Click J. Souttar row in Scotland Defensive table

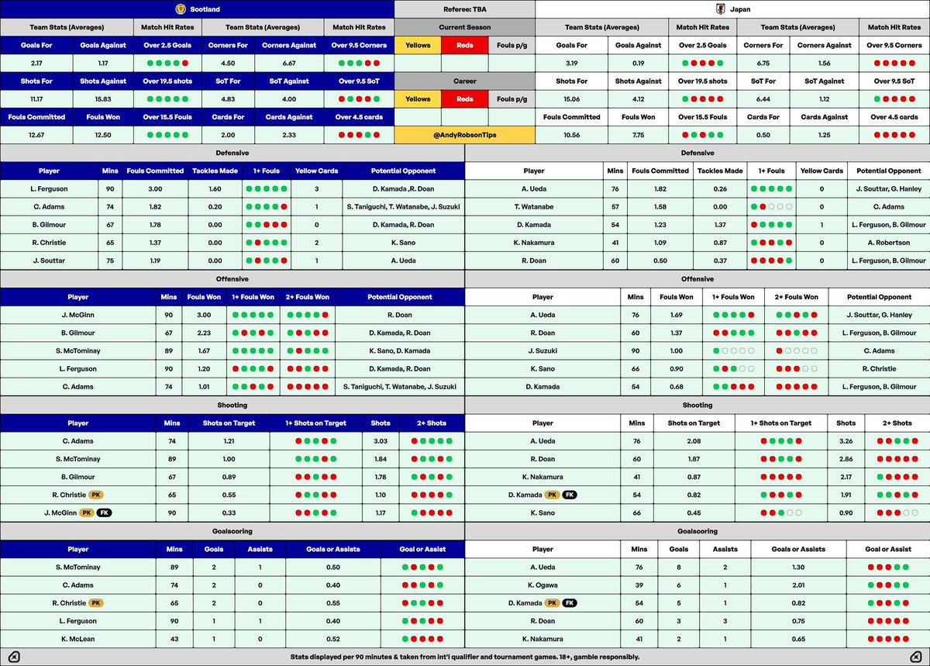click(x=232, y=261)
